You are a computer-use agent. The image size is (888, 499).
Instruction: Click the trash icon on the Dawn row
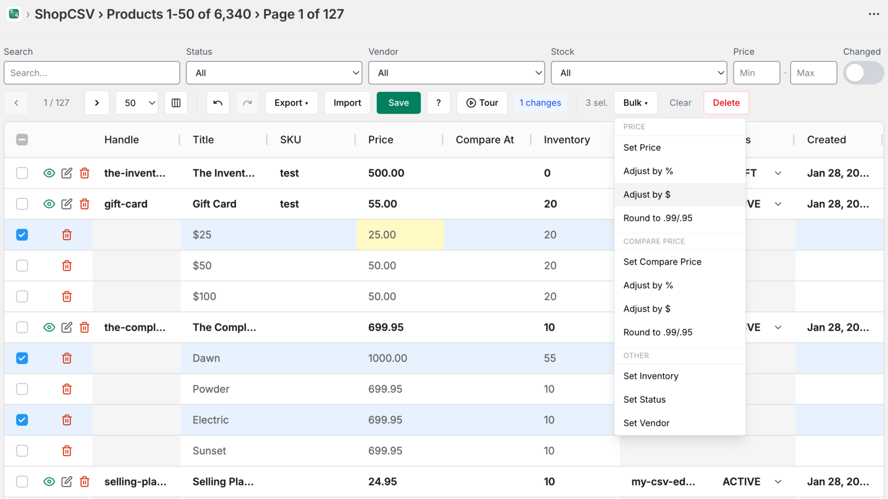(67, 358)
